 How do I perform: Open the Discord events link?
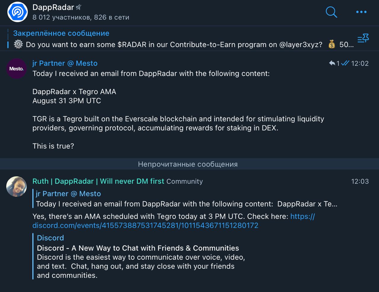coord(145,225)
